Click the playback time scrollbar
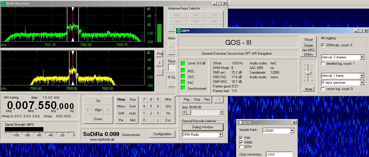This screenshot has height=157, width=369. (x=203, y=112)
